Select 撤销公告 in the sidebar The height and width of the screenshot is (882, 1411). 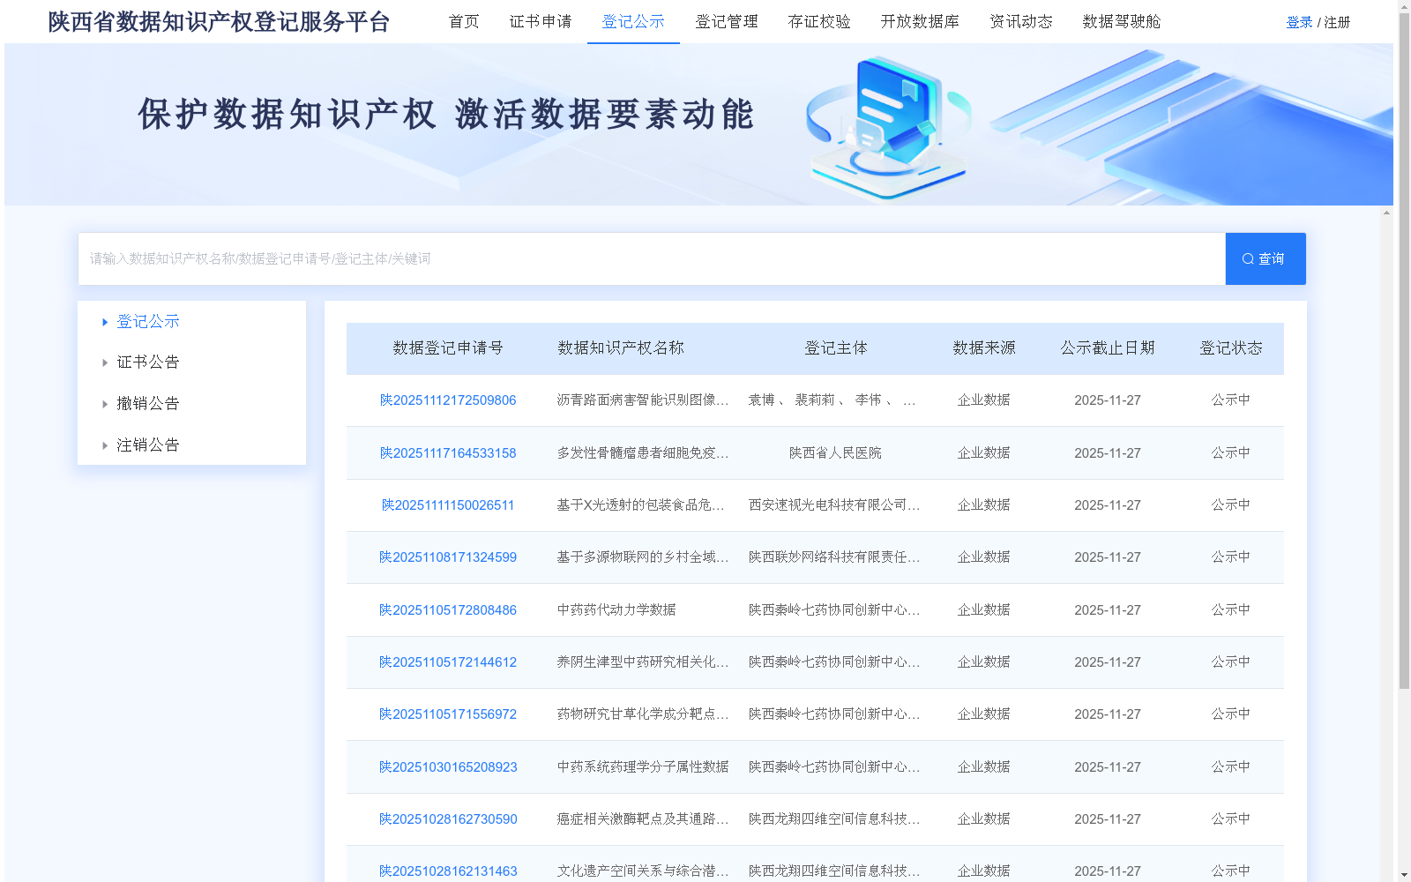[x=146, y=403]
